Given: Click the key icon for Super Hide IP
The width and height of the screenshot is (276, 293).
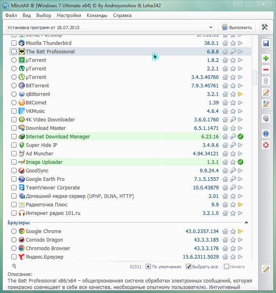Looking at the screenshot, I should coord(233,145).
